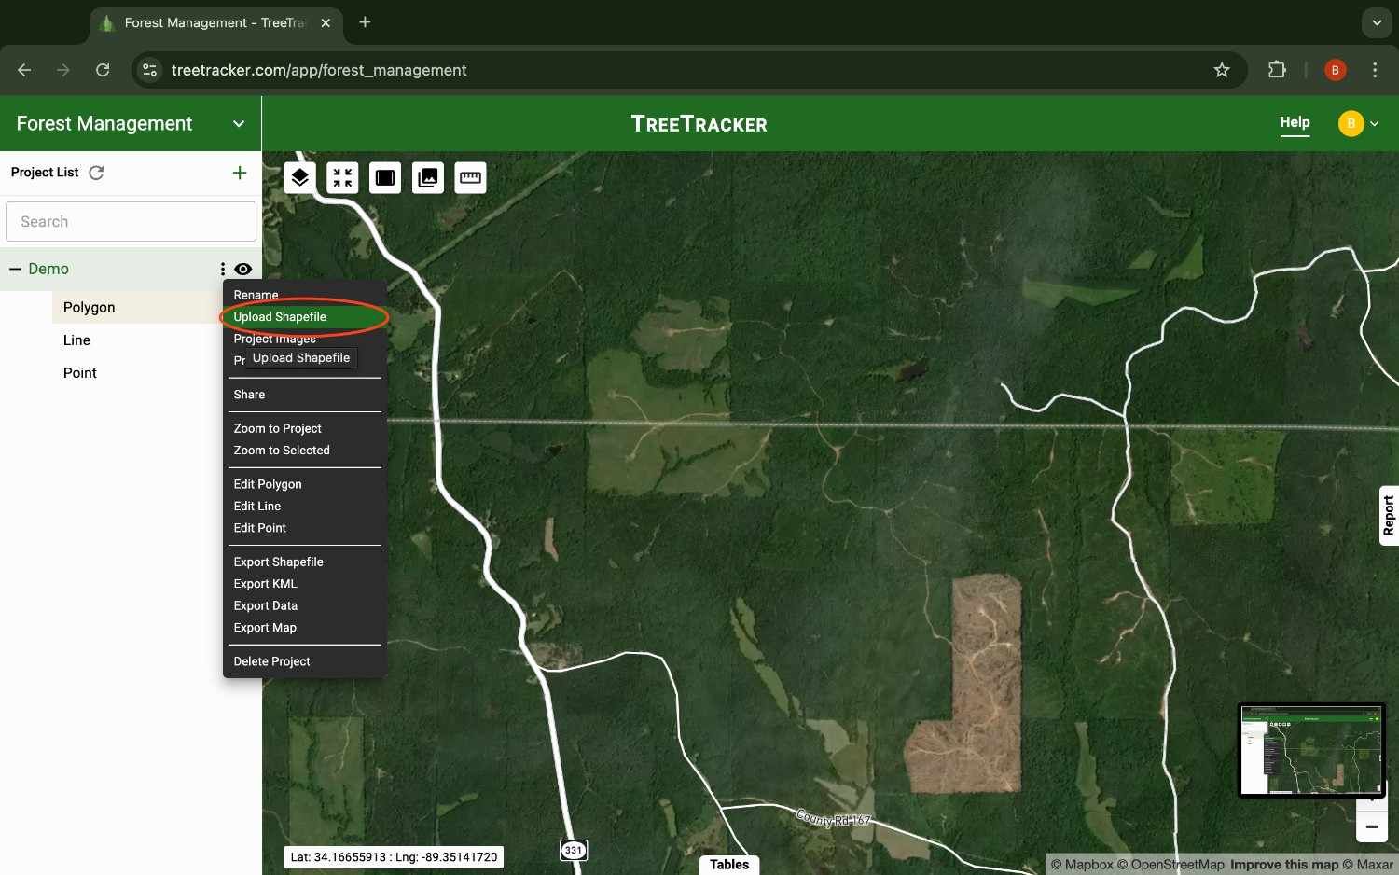Activate the measure ruler tool
The image size is (1399, 875).
[x=470, y=176]
